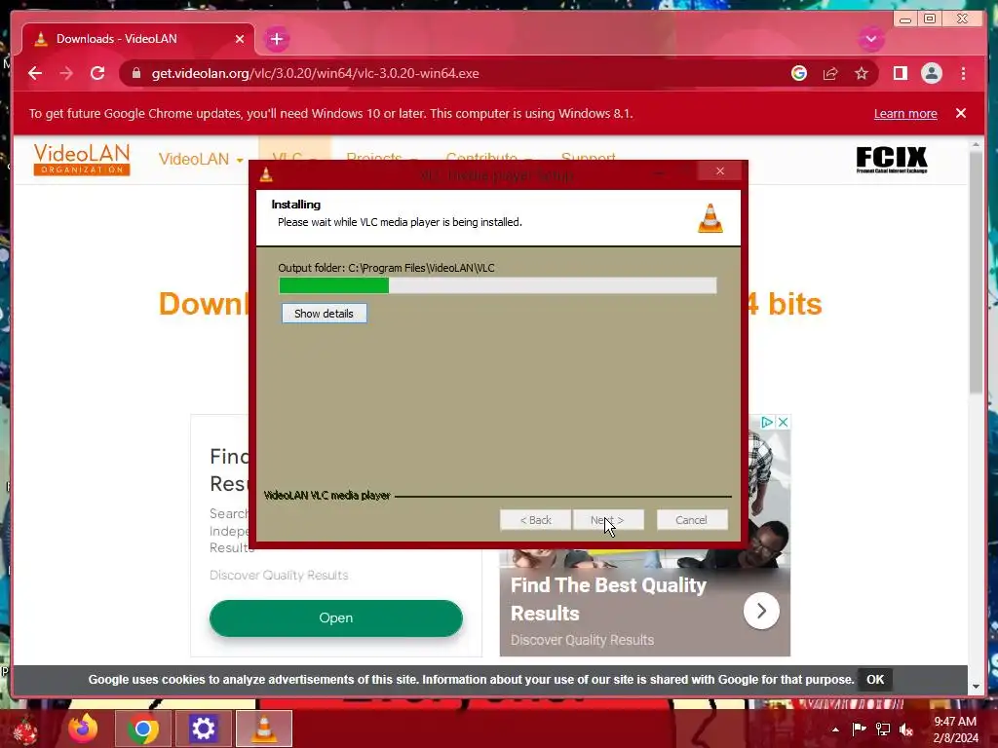Close the VLC setup dialog

pyautogui.click(x=720, y=171)
